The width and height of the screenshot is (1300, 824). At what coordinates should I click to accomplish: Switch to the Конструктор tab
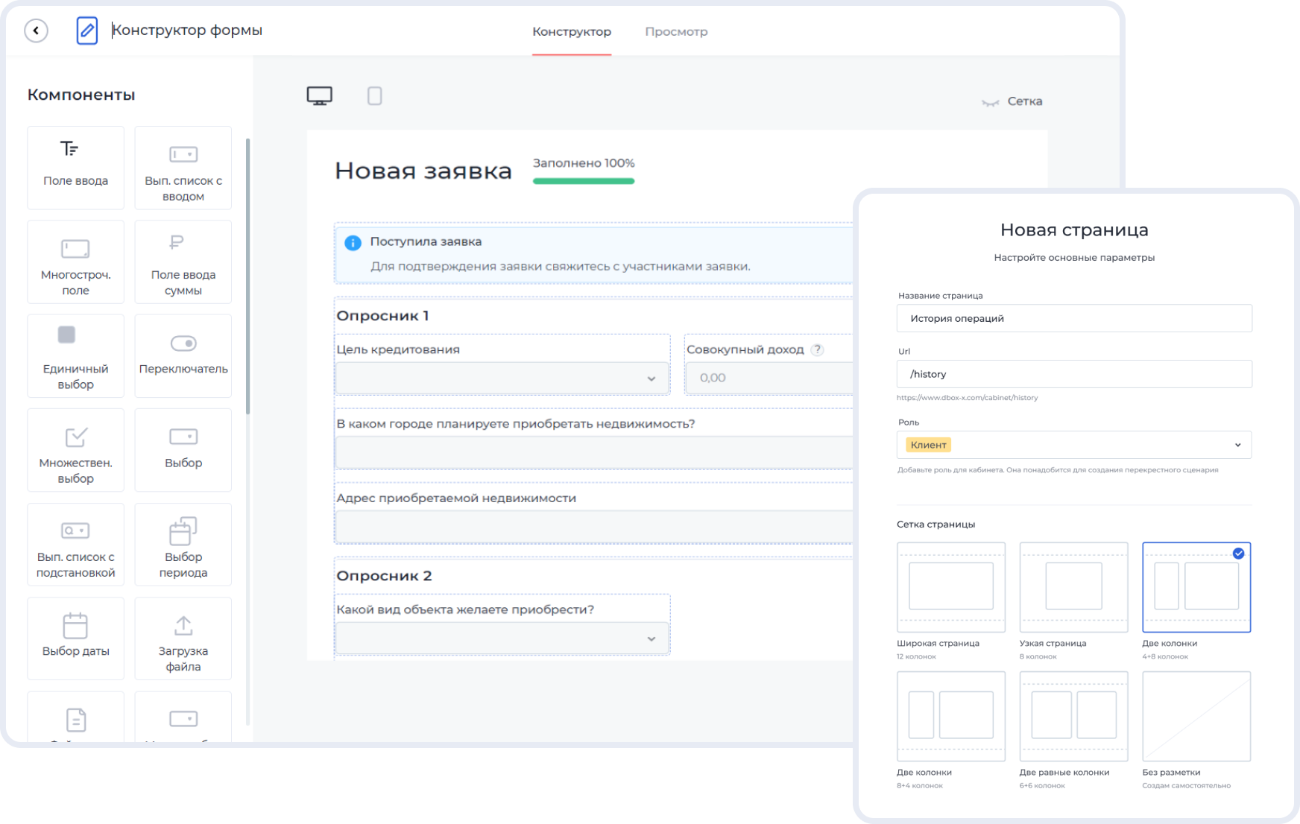pyautogui.click(x=571, y=32)
